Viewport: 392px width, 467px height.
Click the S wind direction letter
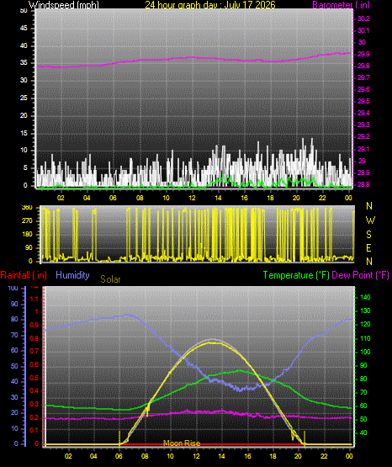point(368,235)
